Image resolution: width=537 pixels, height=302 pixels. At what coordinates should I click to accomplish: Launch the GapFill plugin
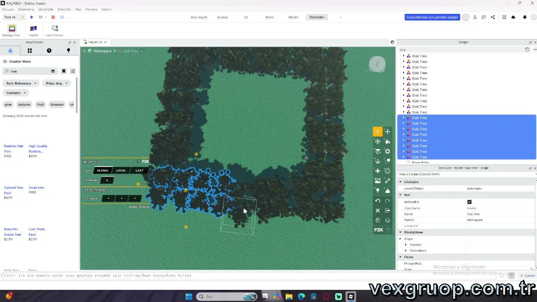pos(34,31)
